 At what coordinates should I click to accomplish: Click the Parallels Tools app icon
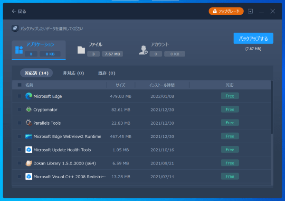click(x=28, y=123)
